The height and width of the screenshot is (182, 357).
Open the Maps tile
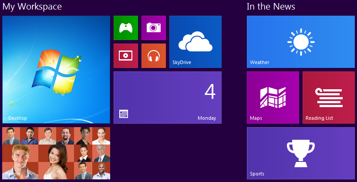coord(273,97)
